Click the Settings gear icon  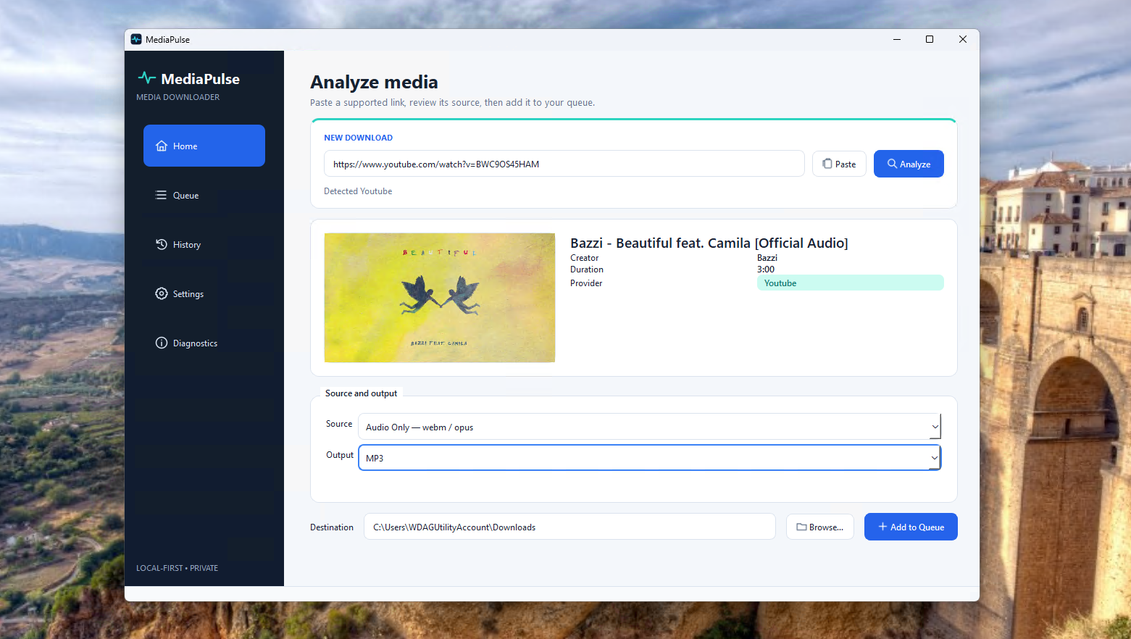coord(162,293)
